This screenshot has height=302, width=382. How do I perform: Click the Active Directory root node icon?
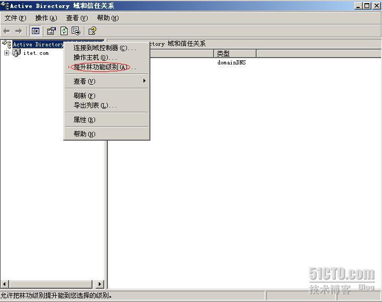(7, 44)
